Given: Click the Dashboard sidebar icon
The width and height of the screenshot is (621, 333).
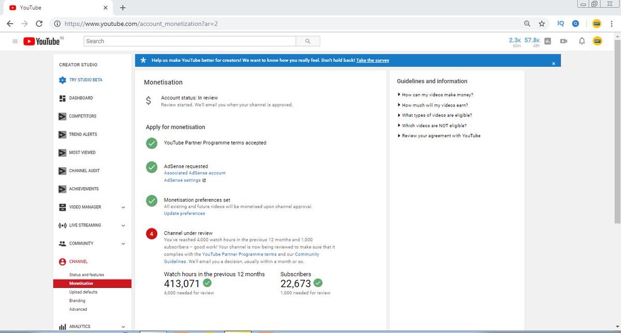Looking at the screenshot, I should pos(62,98).
